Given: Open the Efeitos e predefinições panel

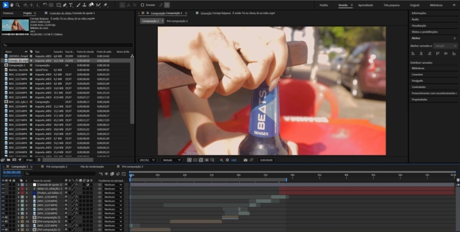Looking at the screenshot, I should pyautogui.click(x=424, y=32).
